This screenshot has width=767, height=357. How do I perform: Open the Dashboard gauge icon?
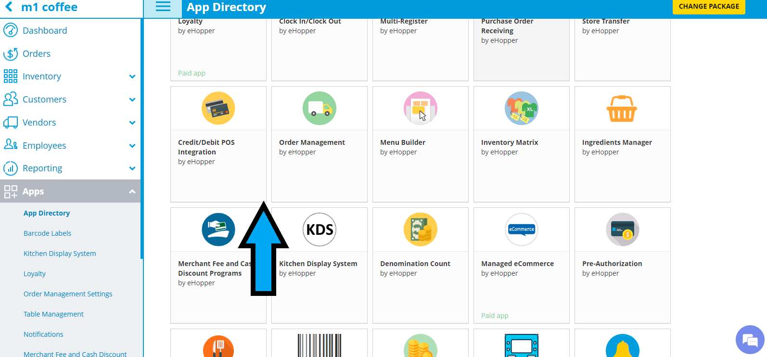[x=11, y=30]
